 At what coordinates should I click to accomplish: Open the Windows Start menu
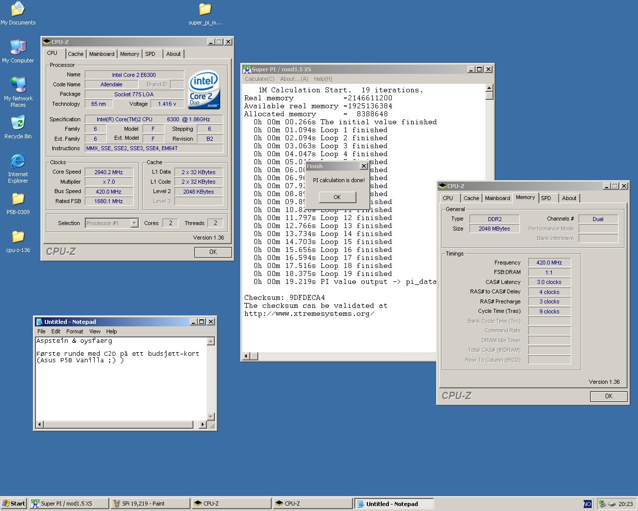tap(14, 504)
